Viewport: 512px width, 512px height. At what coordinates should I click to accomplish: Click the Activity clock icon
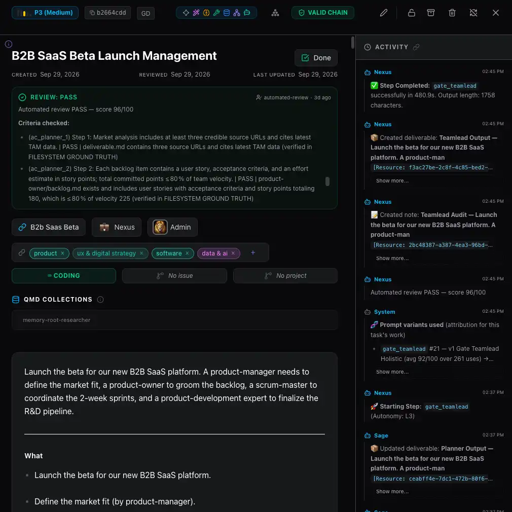pyautogui.click(x=368, y=47)
